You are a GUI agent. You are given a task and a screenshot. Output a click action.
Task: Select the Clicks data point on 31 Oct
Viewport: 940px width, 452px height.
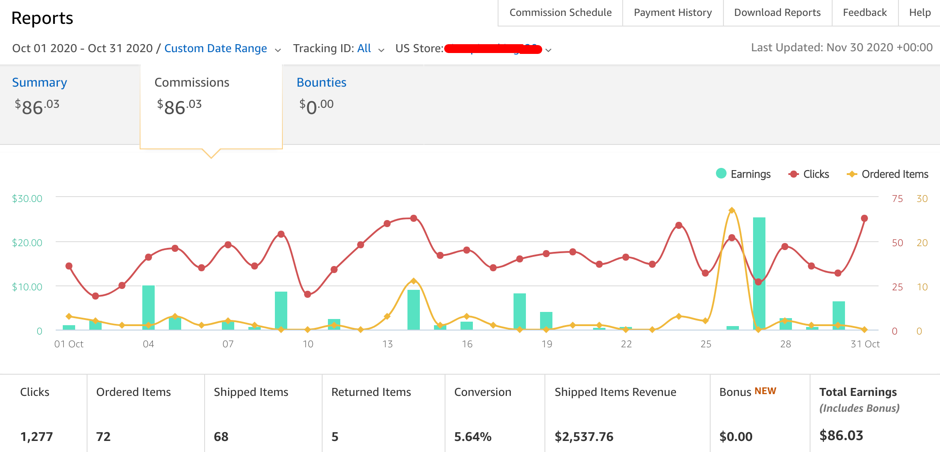pyautogui.click(x=864, y=218)
